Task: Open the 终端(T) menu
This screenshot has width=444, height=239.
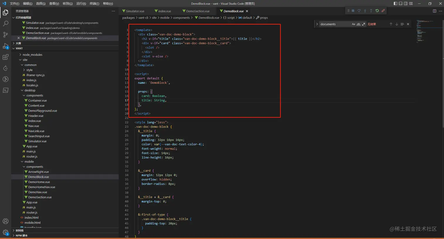Action: click(94, 4)
